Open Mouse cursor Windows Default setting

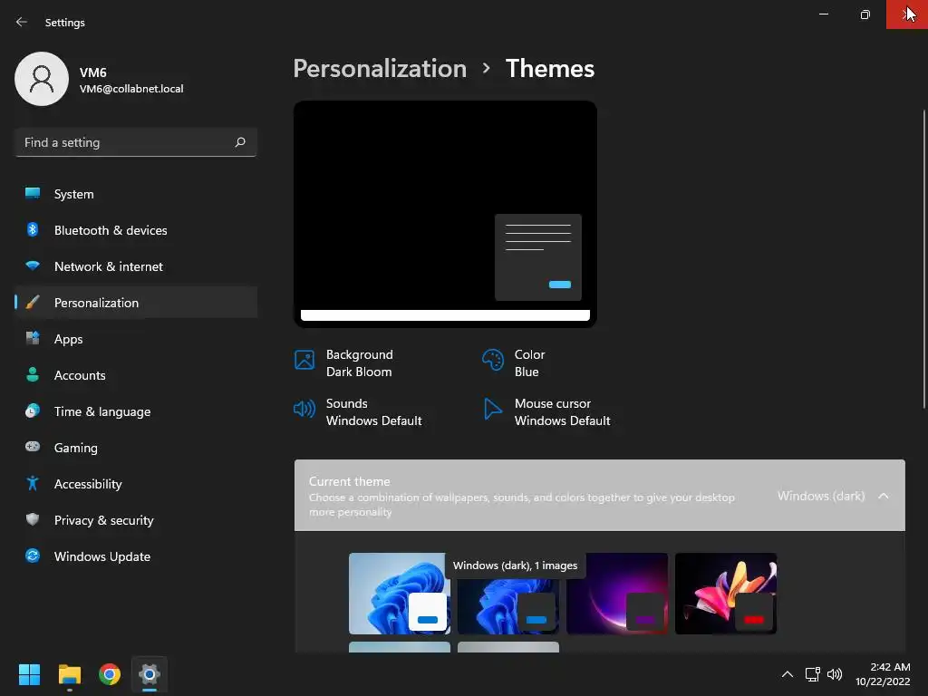pyautogui.click(x=562, y=412)
